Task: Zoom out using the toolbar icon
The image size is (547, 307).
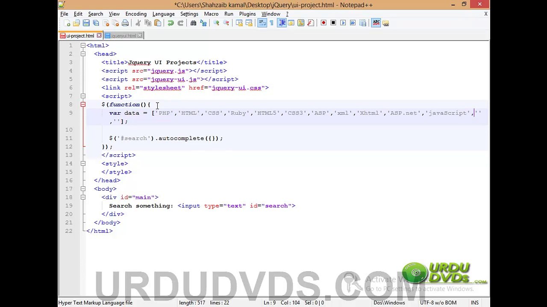Action: pos(226,23)
